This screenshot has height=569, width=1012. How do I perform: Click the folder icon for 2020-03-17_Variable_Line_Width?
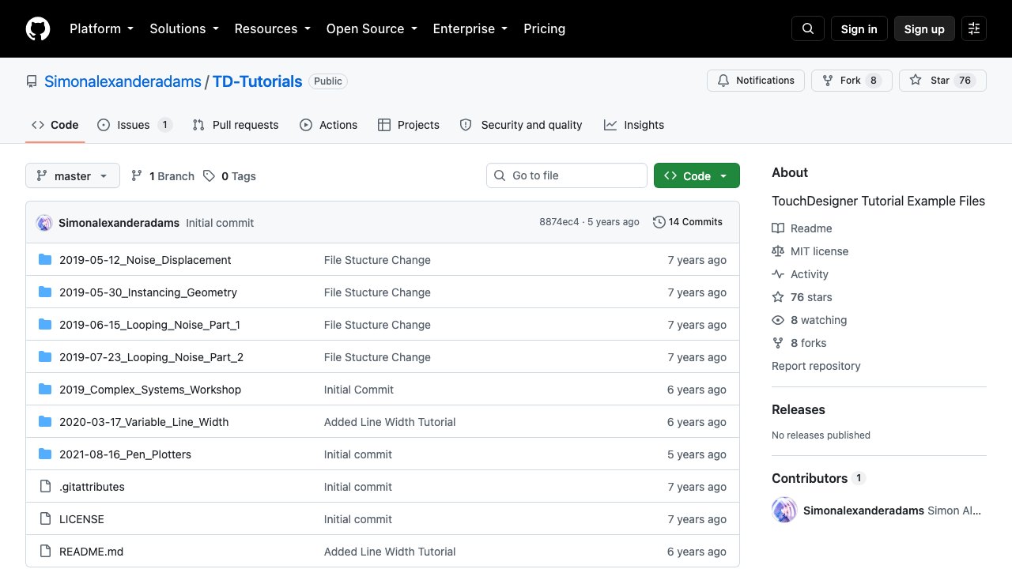45,422
